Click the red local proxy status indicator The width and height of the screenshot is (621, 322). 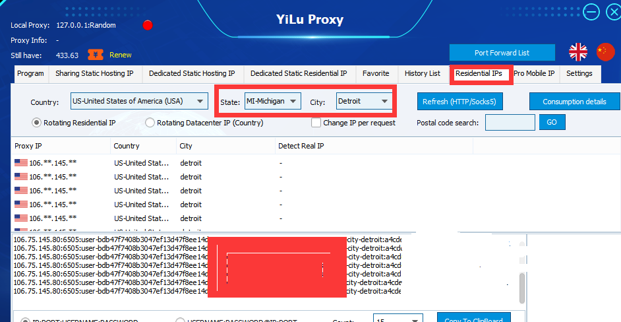[x=148, y=25]
